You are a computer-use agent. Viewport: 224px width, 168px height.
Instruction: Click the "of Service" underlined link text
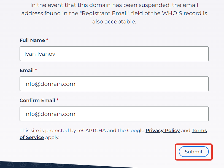[x=32, y=137]
